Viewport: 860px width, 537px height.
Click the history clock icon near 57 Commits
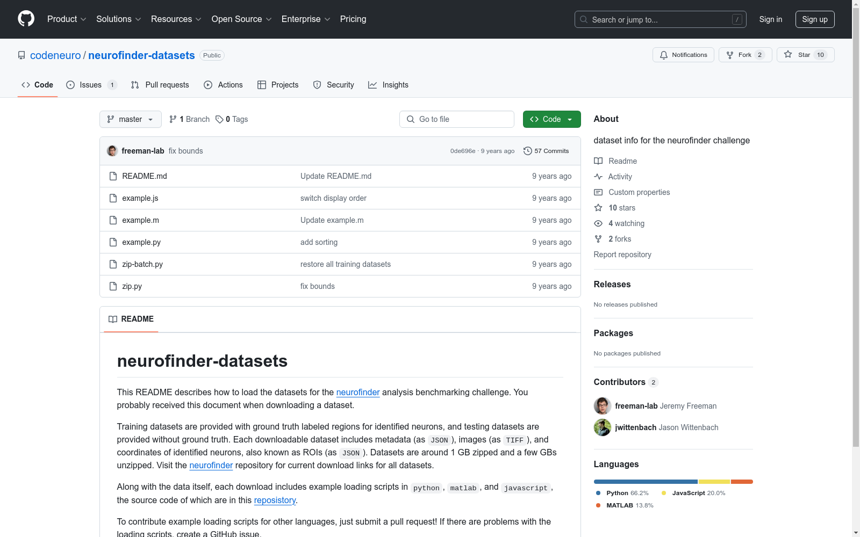[528, 151]
